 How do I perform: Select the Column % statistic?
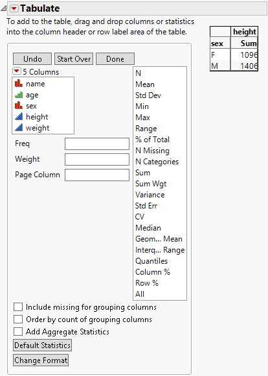coord(153,272)
